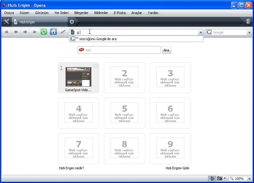Open a new tab with plus button
This screenshot has width=254, height=183.
(72, 22)
